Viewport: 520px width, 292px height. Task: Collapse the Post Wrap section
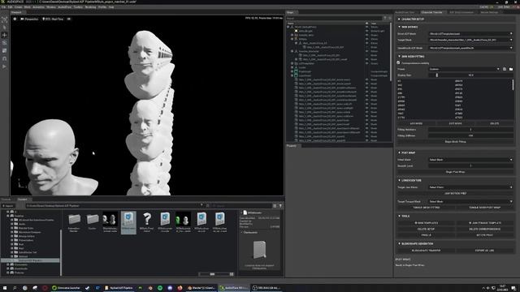pos(406,152)
